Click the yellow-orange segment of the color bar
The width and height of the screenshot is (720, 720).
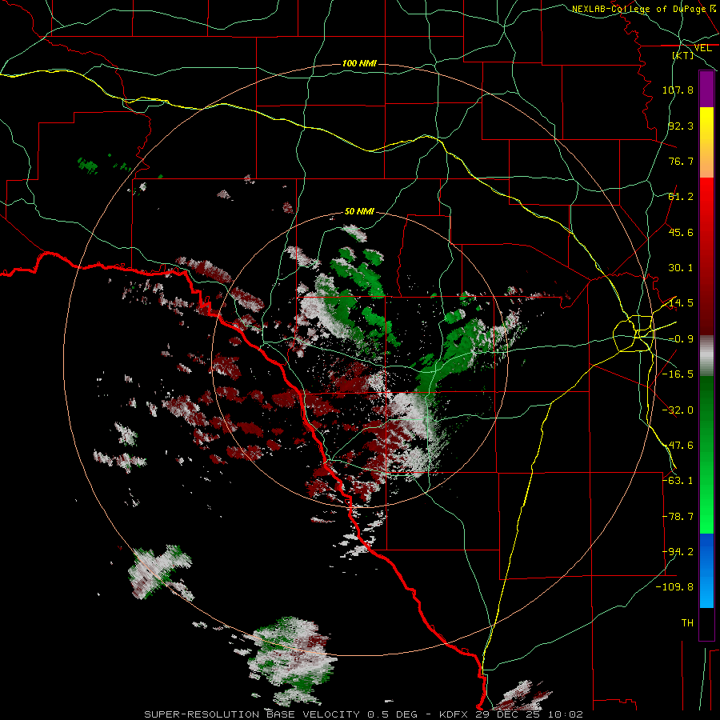[706, 142]
